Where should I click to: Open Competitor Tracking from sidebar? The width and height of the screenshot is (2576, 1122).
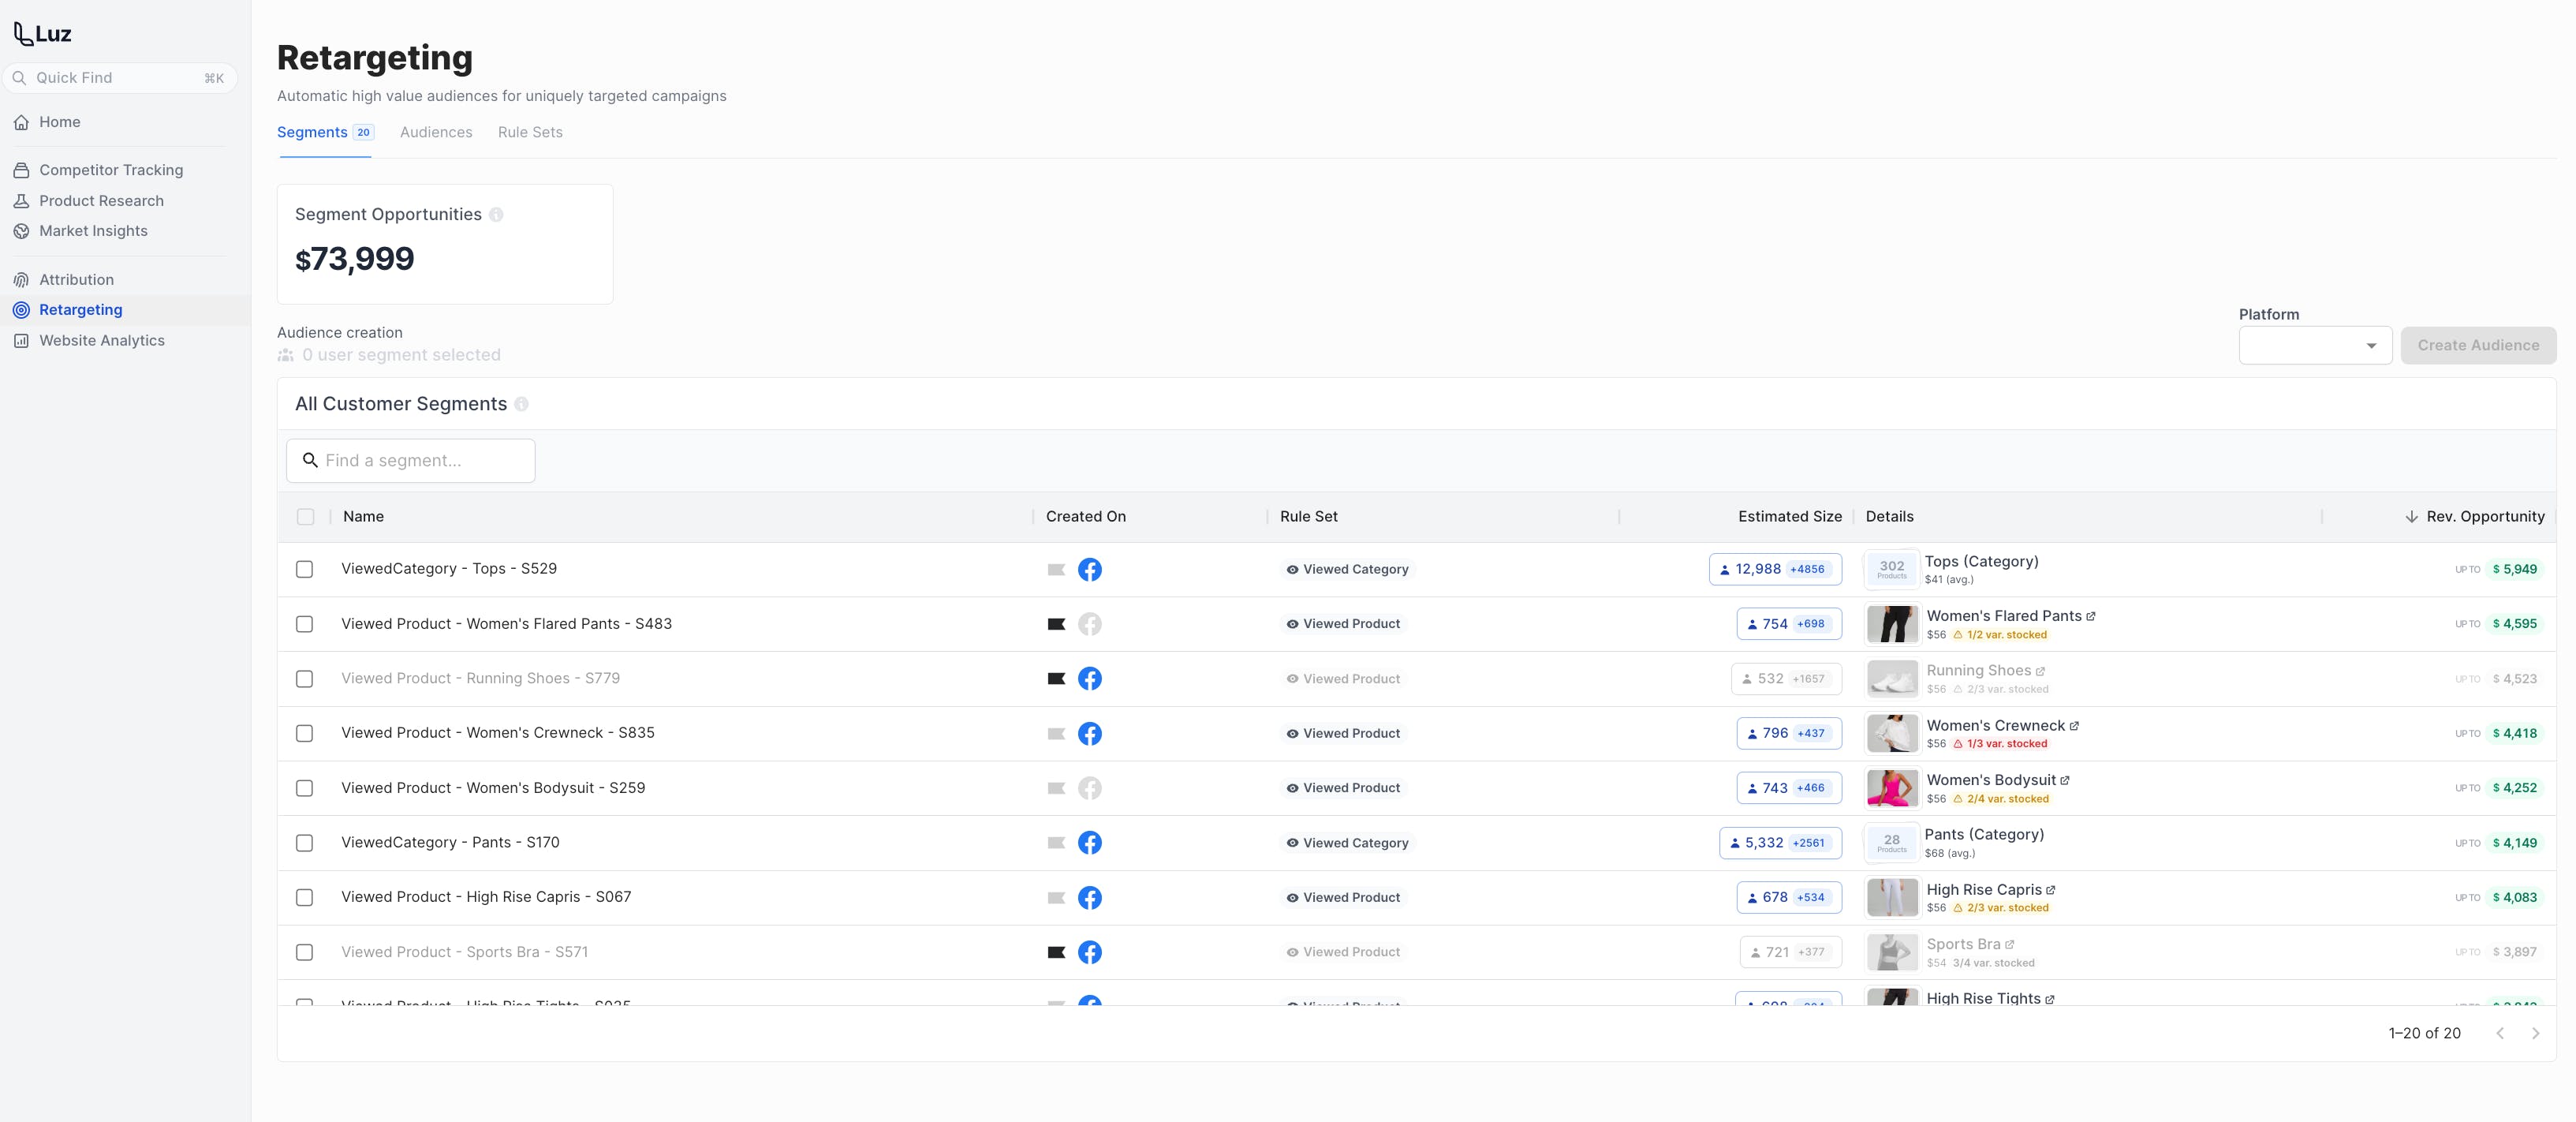(110, 170)
